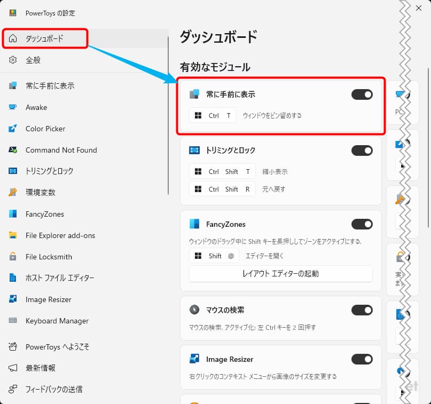Screen dimensions: 431x404
Task: Click the 右クリックのコンテキスト メニュー description text
Action: point(263,376)
